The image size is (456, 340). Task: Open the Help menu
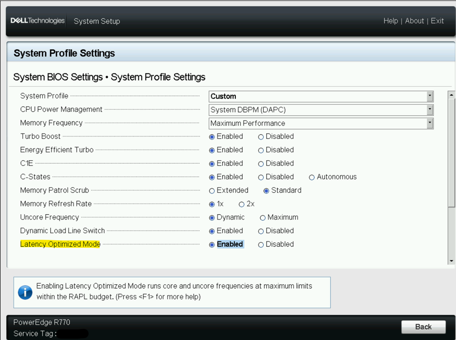click(x=391, y=21)
